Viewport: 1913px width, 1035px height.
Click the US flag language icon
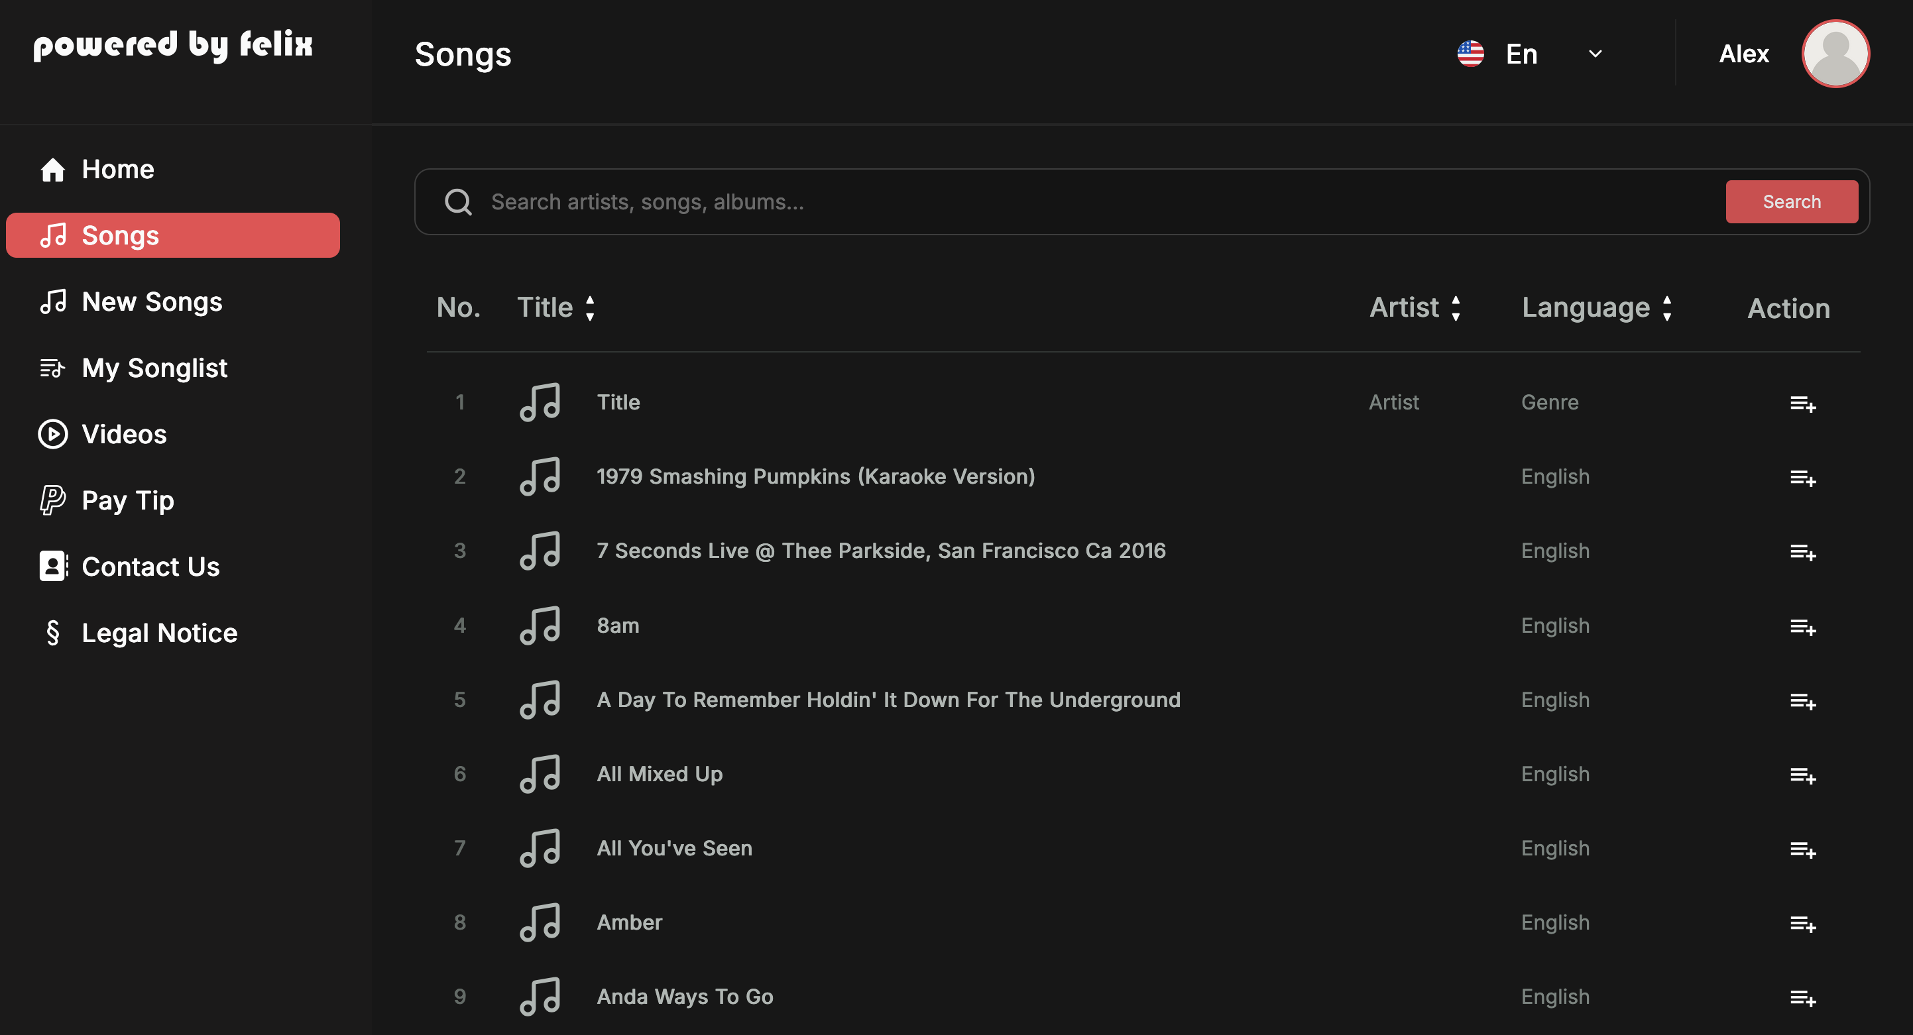(x=1470, y=54)
